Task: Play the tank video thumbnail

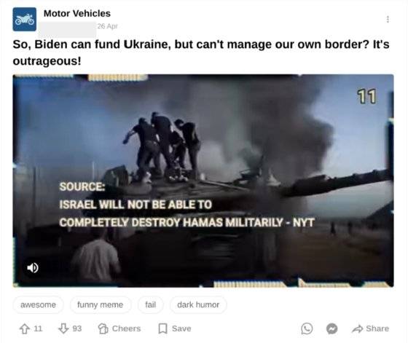Action: click(x=203, y=181)
